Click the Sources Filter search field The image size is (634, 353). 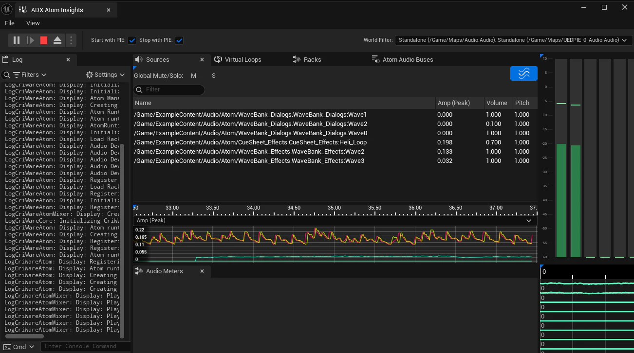[x=169, y=89]
